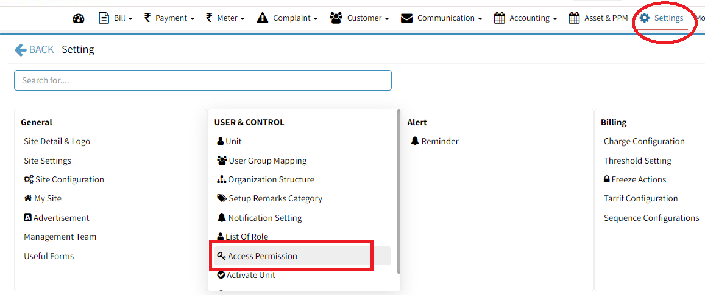Click the Access Permission key icon

[x=221, y=256]
